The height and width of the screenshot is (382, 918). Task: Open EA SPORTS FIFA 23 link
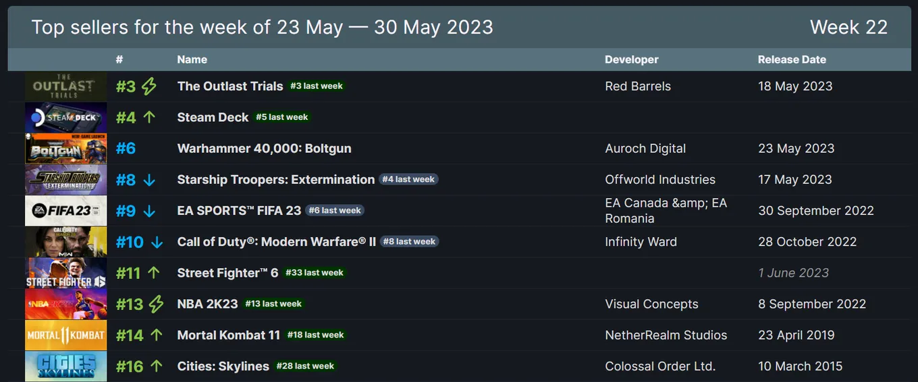(x=239, y=210)
